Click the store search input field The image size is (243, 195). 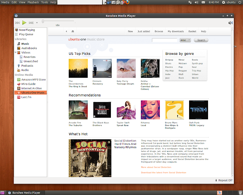coord(164,40)
